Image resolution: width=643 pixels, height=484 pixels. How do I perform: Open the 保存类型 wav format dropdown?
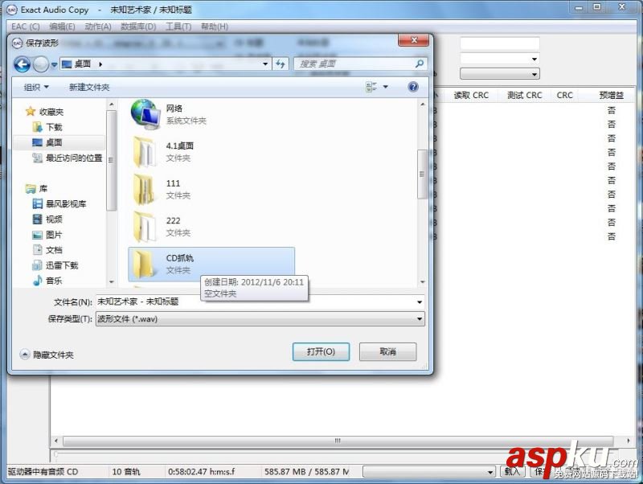[x=260, y=318]
